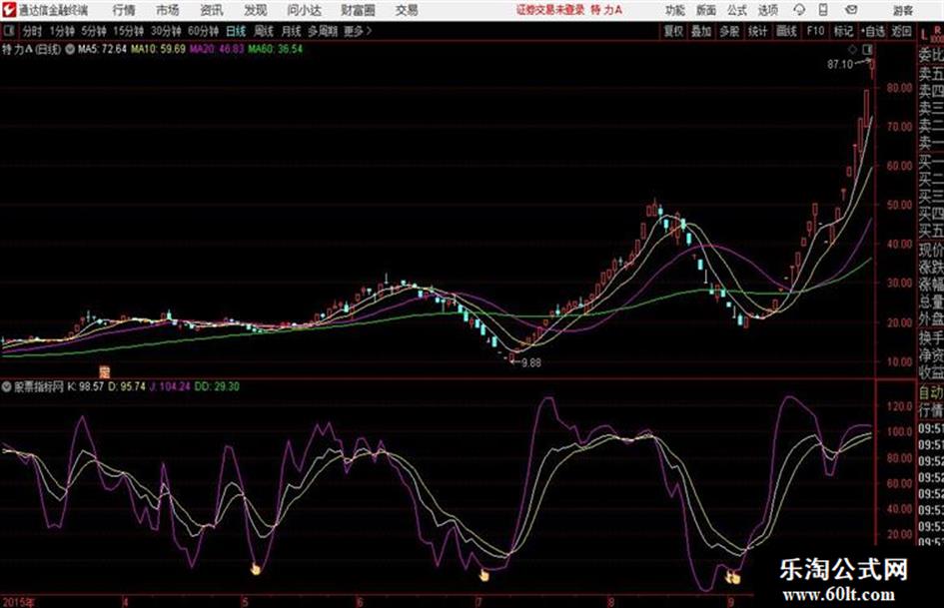Click the panel toggle icon left of 分时
944x608 pixels.
click(x=9, y=31)
